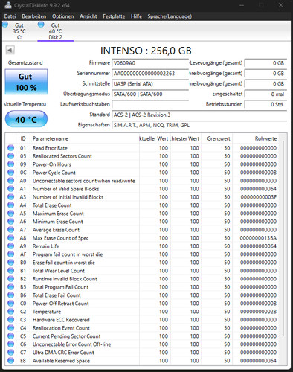The width and height of the screenshot is (293, 372).
Task: Click the Eingeschaltet value 8 mal
Action: tap(265, 94)
